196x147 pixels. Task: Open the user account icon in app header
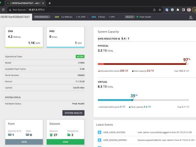click(x=191, y=17)
